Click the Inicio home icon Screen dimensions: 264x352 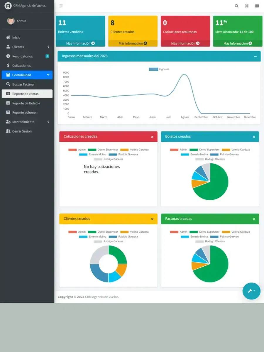pos(8,37)
